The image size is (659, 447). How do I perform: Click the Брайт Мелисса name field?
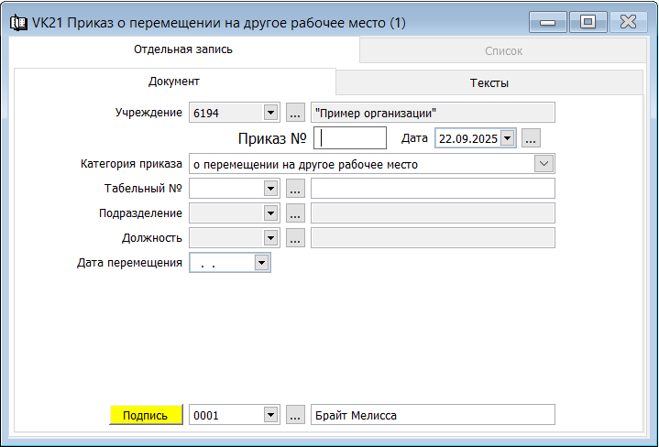[x=433, y=415]
